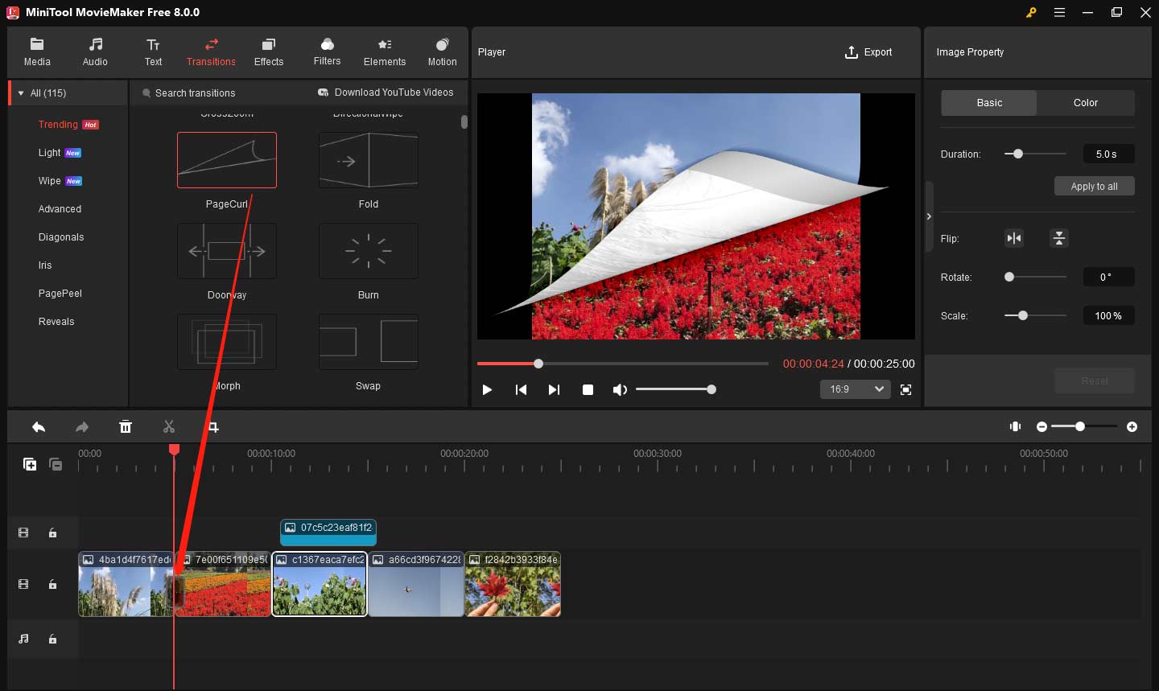This screenshot has height=691, width=1159.
Task: Open the Audio library
Action: click(x=94, y=51)
